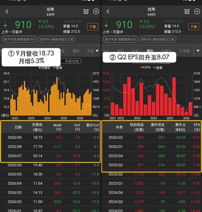This screenshot has width=202, height=212.
Task: Expand the tab list arrow in the revenue screen
Action: (97, 51)
